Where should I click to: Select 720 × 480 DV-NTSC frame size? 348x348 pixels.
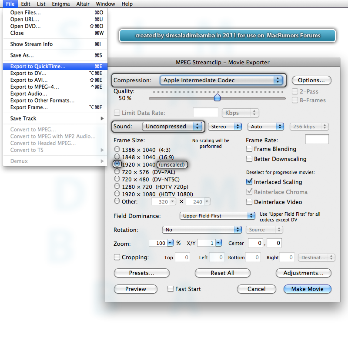point(117,179)
